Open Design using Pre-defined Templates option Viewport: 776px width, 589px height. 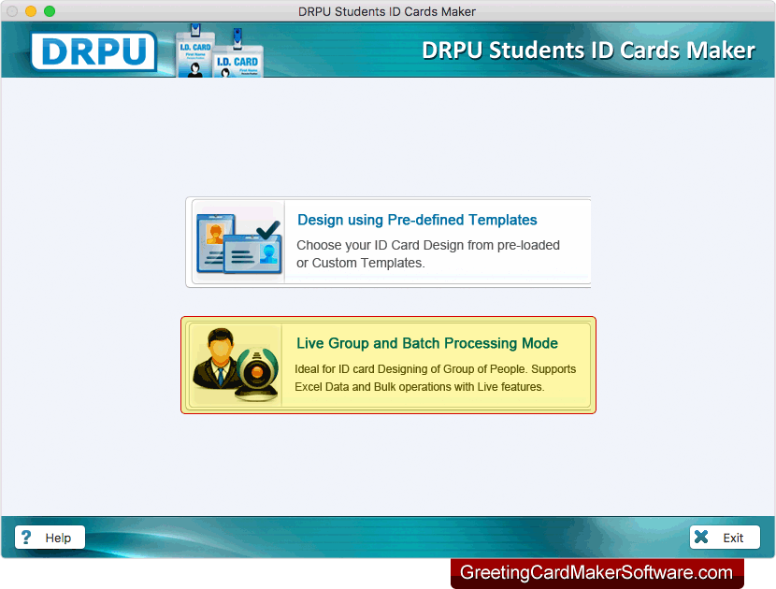(389, 242)
